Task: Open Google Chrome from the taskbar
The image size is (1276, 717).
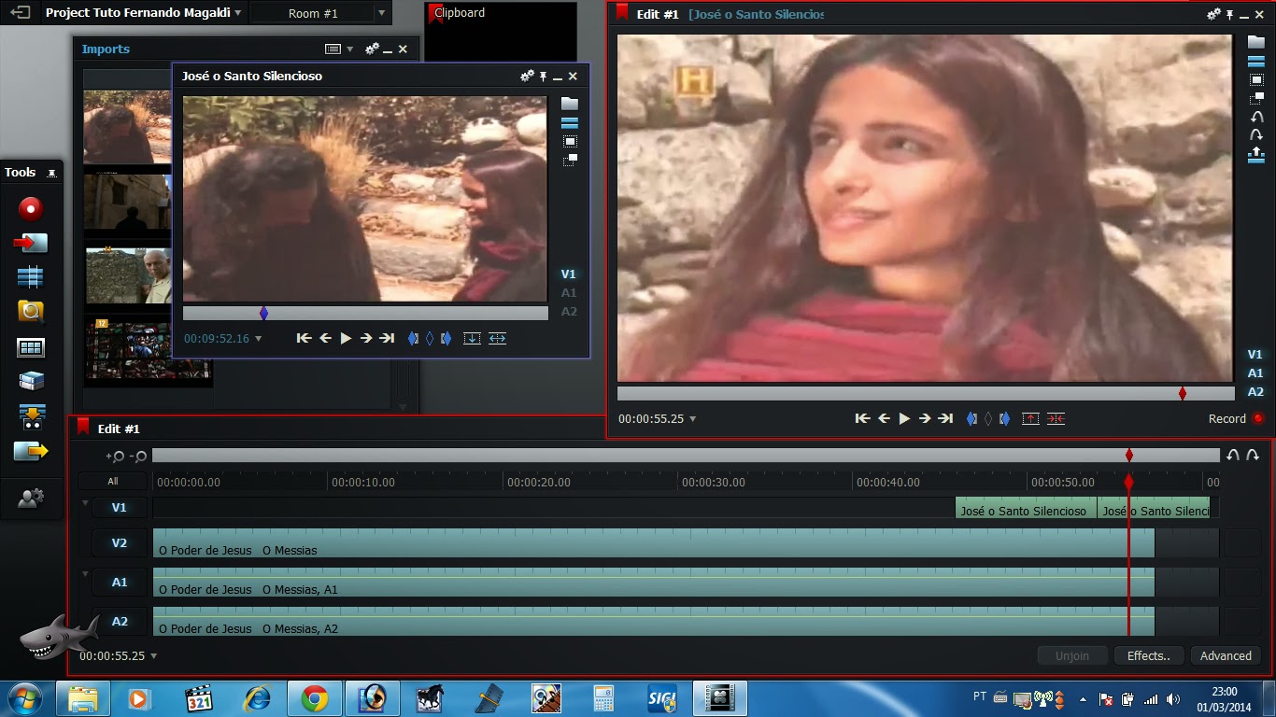Action: coord(315,698)
